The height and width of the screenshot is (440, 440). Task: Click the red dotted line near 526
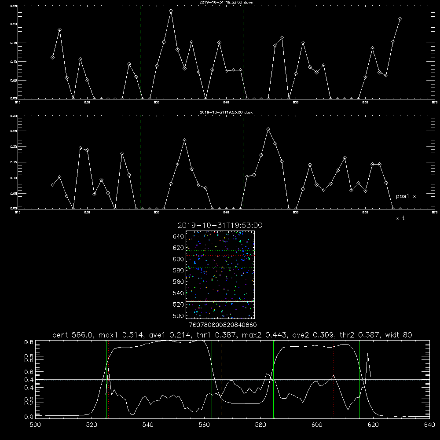[108, 379]
